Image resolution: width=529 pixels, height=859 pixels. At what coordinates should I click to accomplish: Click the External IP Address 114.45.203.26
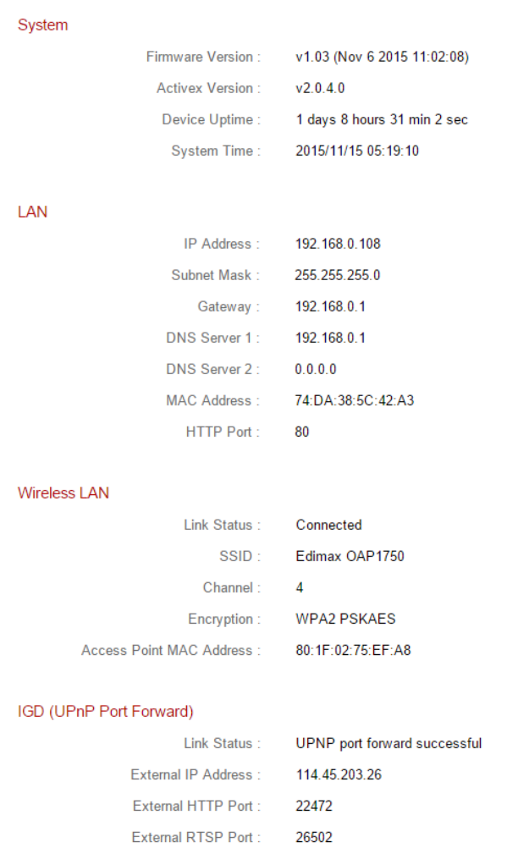coord(338,775)
